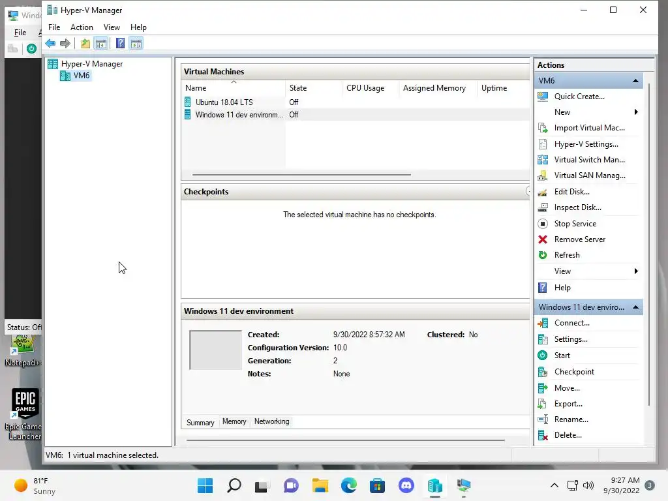The image size is (668, 501).
Task: Click the Delete icon in Actions
Action: [543, 435]
